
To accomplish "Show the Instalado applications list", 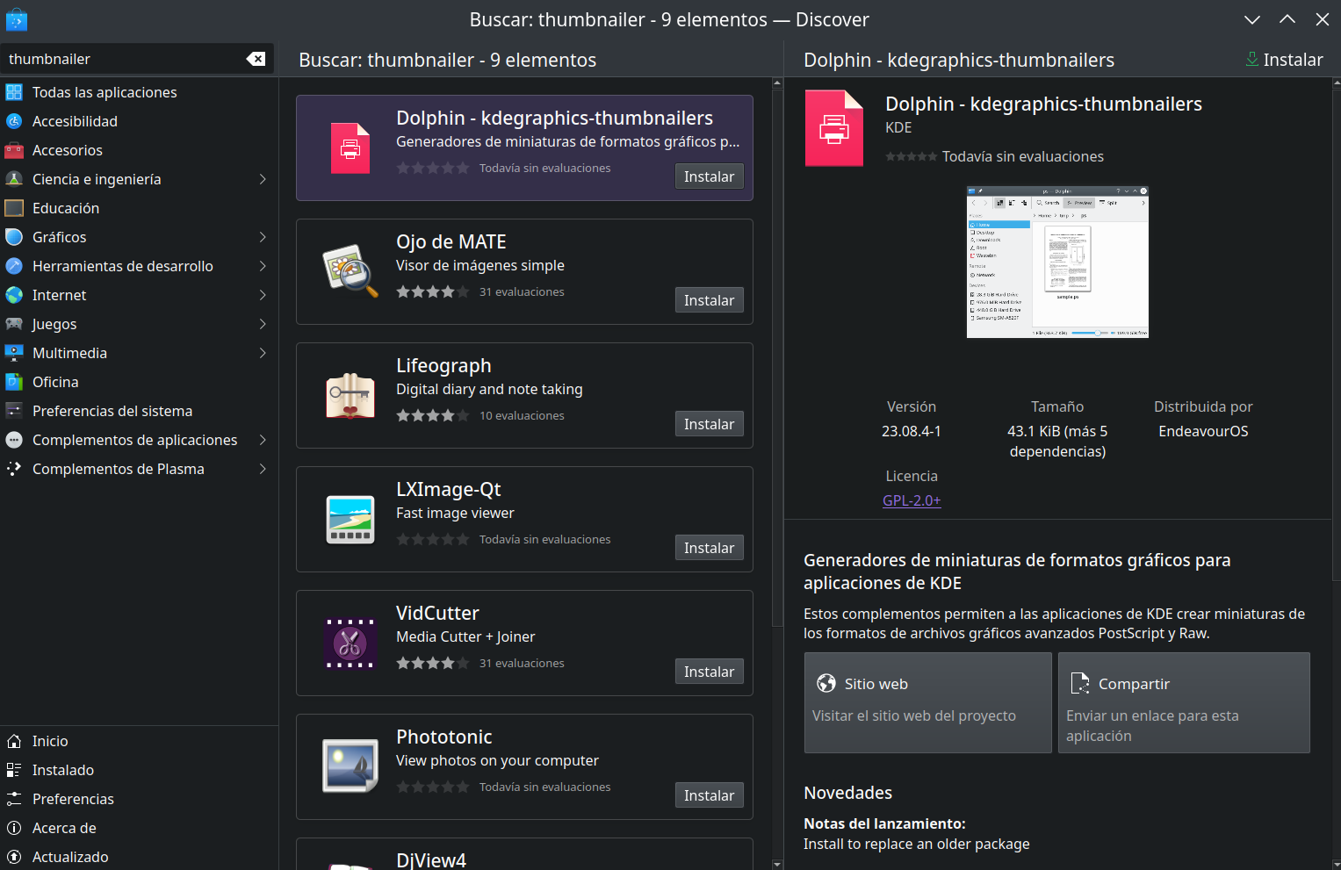I will 139,770.
